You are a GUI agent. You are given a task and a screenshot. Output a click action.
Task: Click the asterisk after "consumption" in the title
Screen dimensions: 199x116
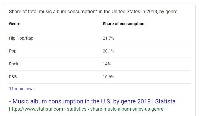(x=96, y=11)
